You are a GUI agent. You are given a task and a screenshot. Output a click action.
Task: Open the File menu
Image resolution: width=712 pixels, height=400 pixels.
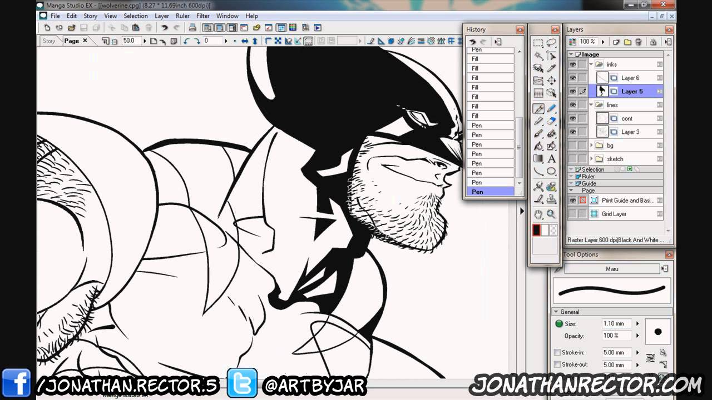click(x=56, y=16)
